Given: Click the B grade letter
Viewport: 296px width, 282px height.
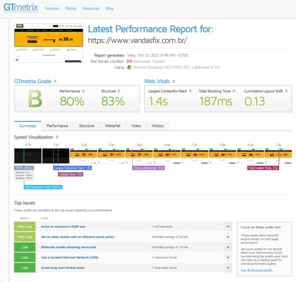Looking at the screenshot, I should click(35, 98).
